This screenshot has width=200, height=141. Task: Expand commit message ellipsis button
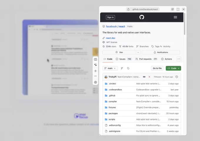click(144, 77)
